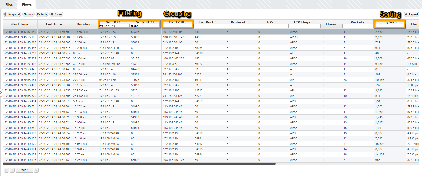
Task: Go to the next page arrow
Action: [x=36, y=170]
